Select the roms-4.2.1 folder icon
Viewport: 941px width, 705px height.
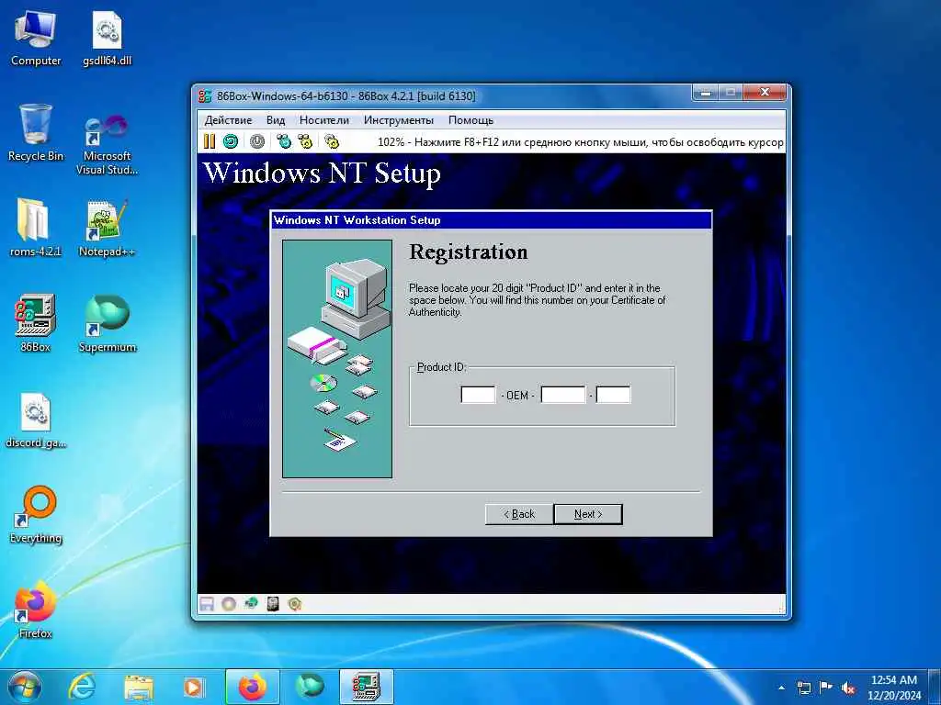pos(36,228)
